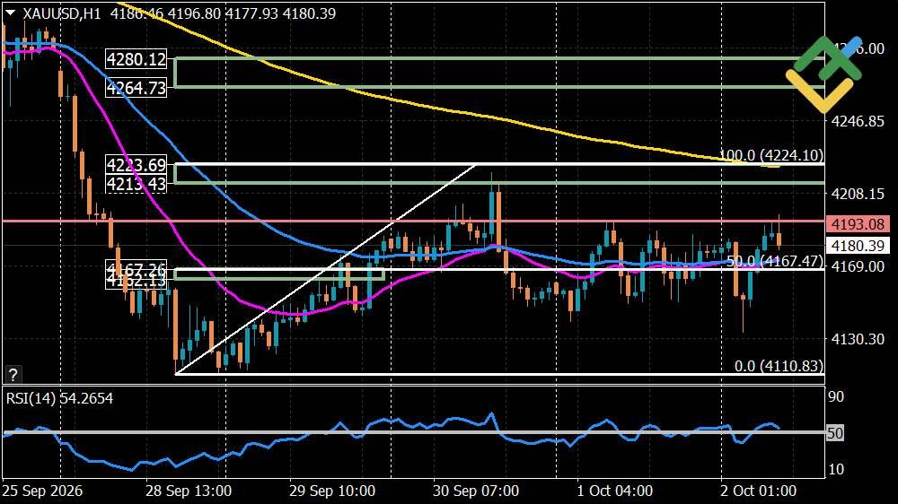898x504 pixels.
Task: Select the Fibonacci 50.0 (4167.47) label
Action: pyautogui.click(x=774, y=262)
